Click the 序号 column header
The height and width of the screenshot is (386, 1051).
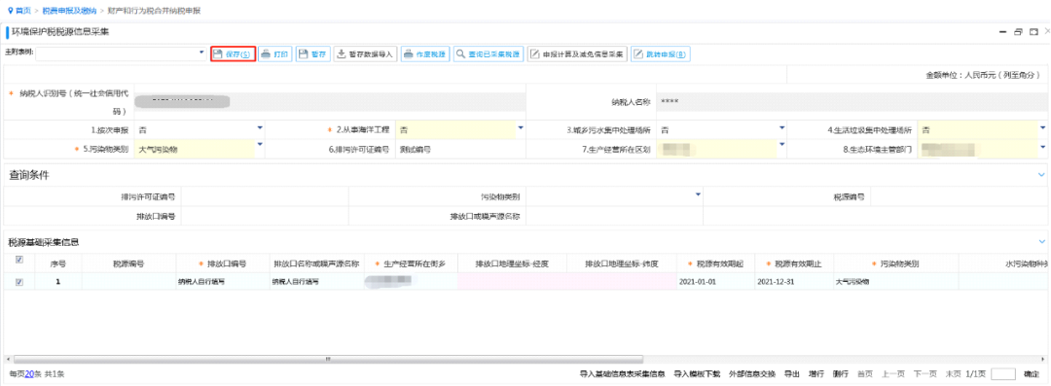tap(57, 263)
